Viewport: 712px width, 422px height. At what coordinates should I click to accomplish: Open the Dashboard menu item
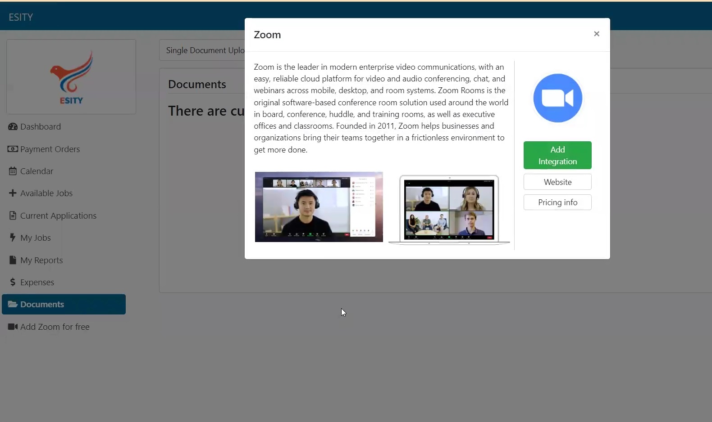[x=41, y=127]
